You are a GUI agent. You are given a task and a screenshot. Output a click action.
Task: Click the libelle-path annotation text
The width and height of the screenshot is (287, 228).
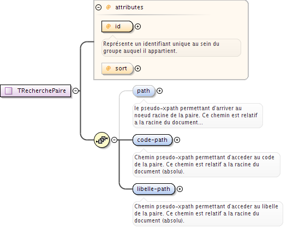point(206,213)
